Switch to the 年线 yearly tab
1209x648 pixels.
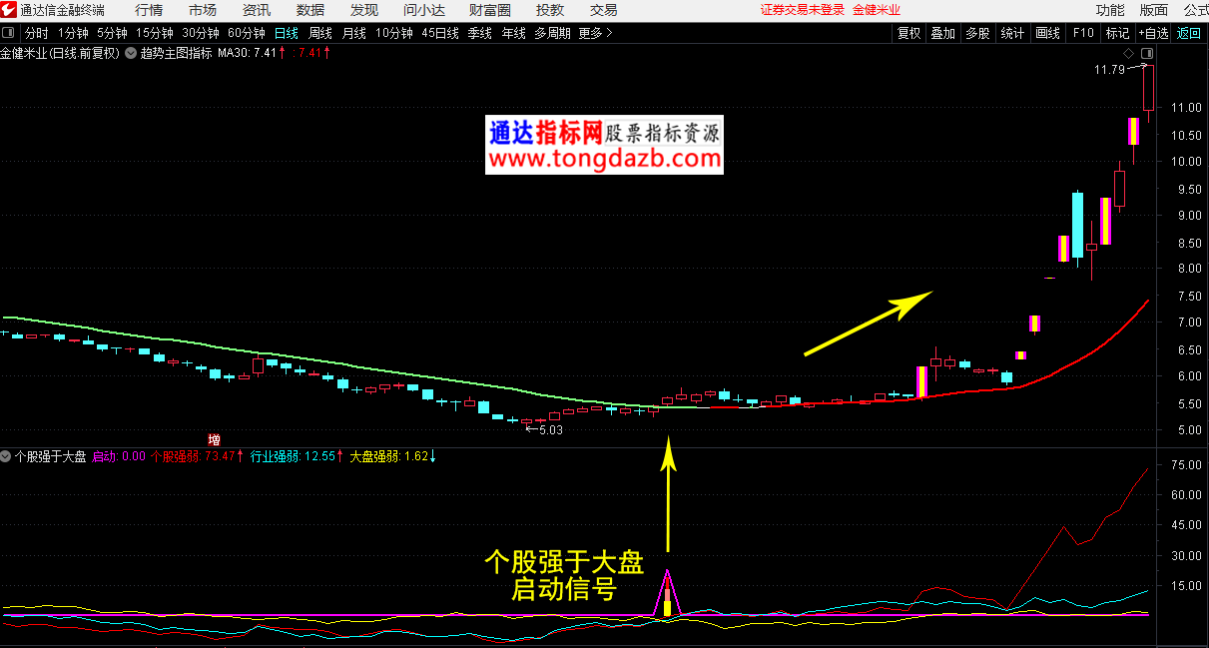tap(514, 33)
